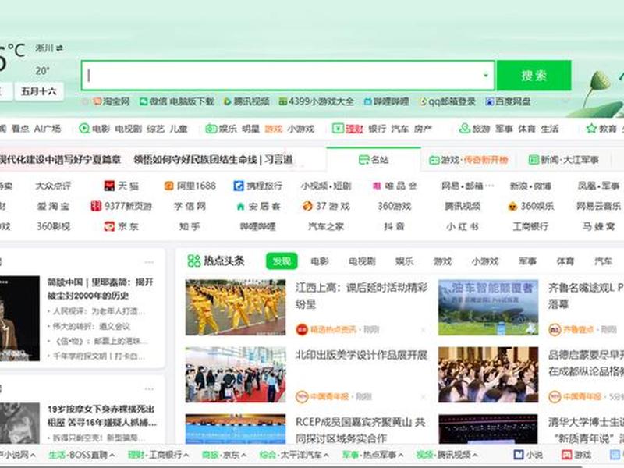Screen dimensions: 624x468
Task: Click the 京东 red logo icon in site grid
Action: click(109, 226)
